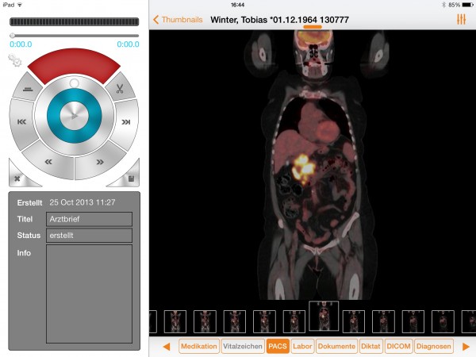Click the dictation position slider handle

click(13, 36)
